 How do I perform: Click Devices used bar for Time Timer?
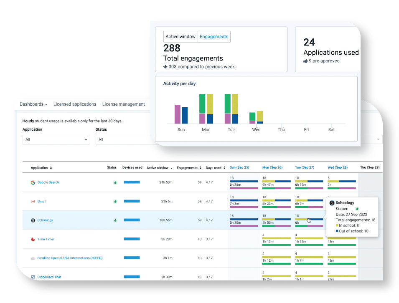coord(132,239)
